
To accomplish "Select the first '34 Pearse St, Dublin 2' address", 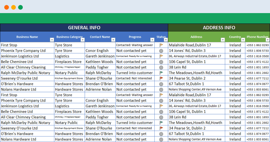I will tap(196, 78).
